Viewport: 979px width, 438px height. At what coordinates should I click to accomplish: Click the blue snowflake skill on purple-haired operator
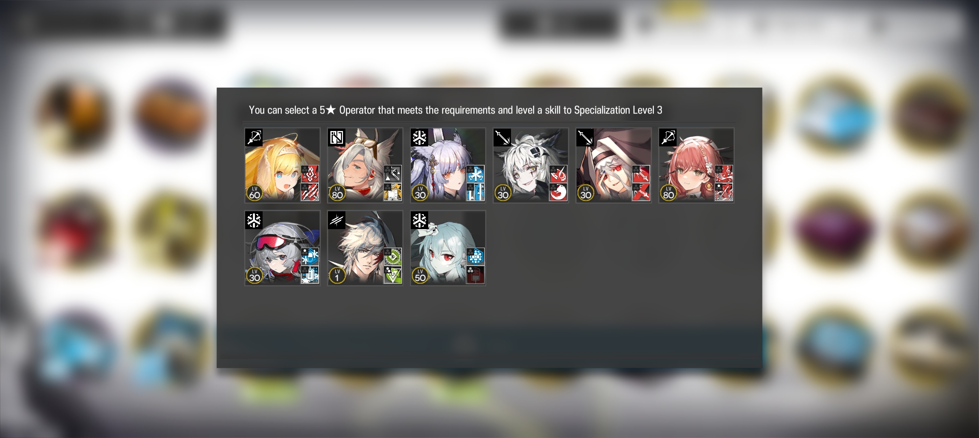coord(475,174)
